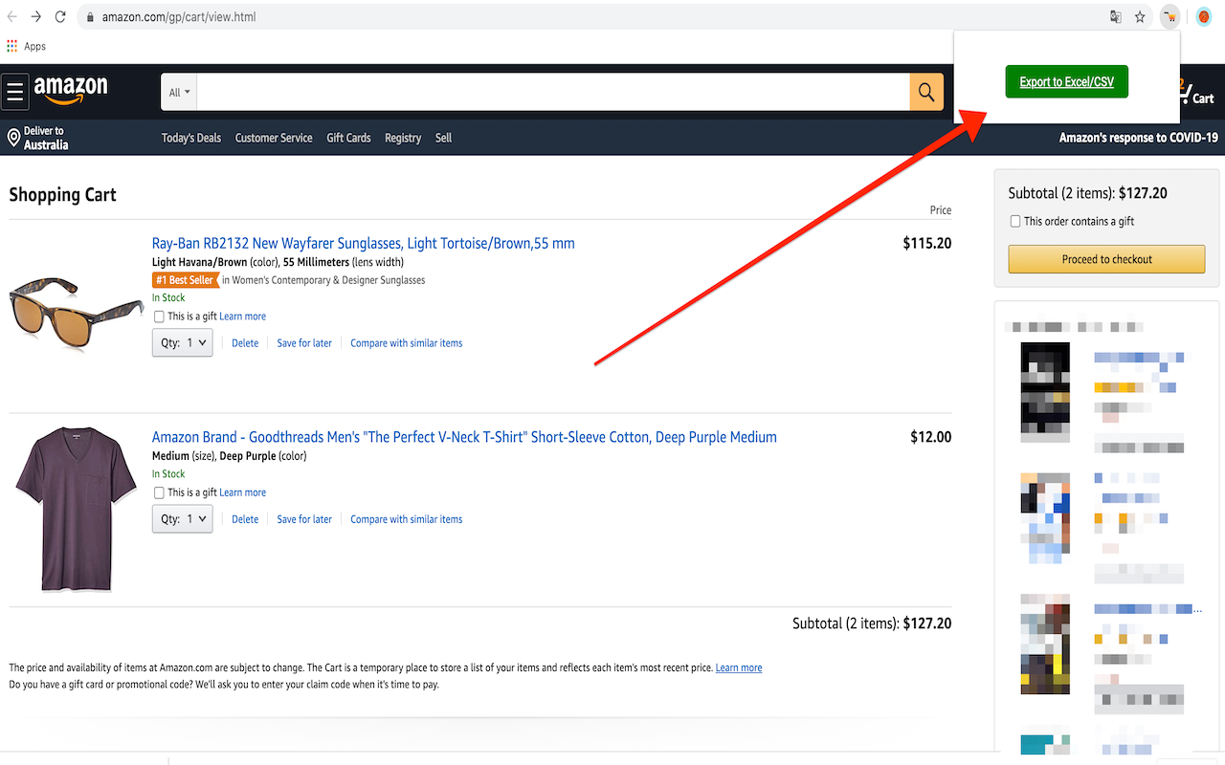The image size is (1225, 765).
Task: Open Learn more for sunglasses gift option
Action: [243, 317]
